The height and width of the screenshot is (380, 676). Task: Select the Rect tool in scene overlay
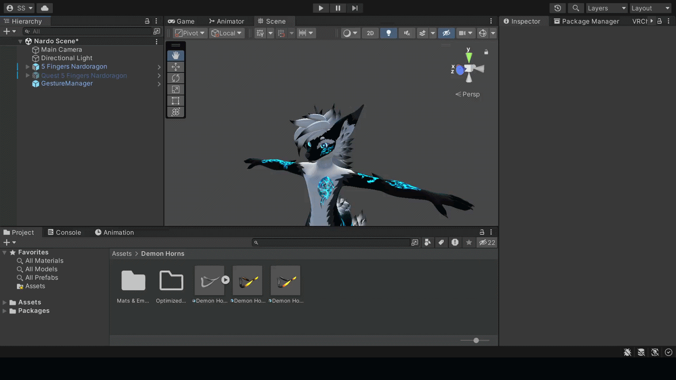(x=176, y=101)
